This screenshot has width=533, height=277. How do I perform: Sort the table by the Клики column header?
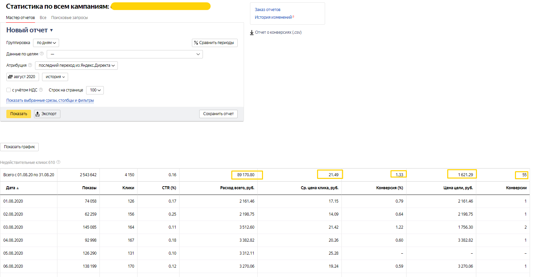128,188
